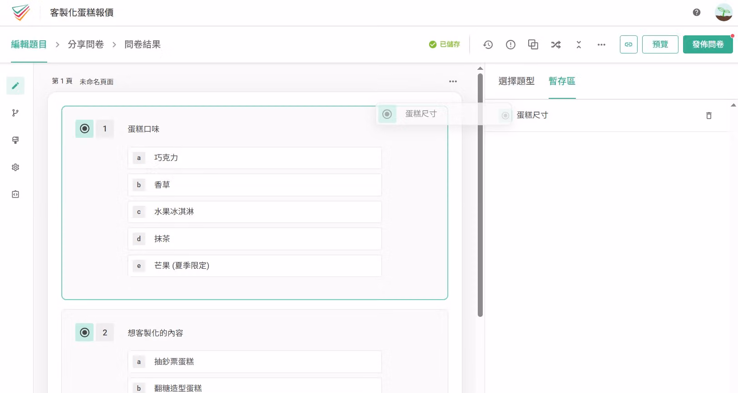Click the editor vertical scrollbar thumb

480,195
